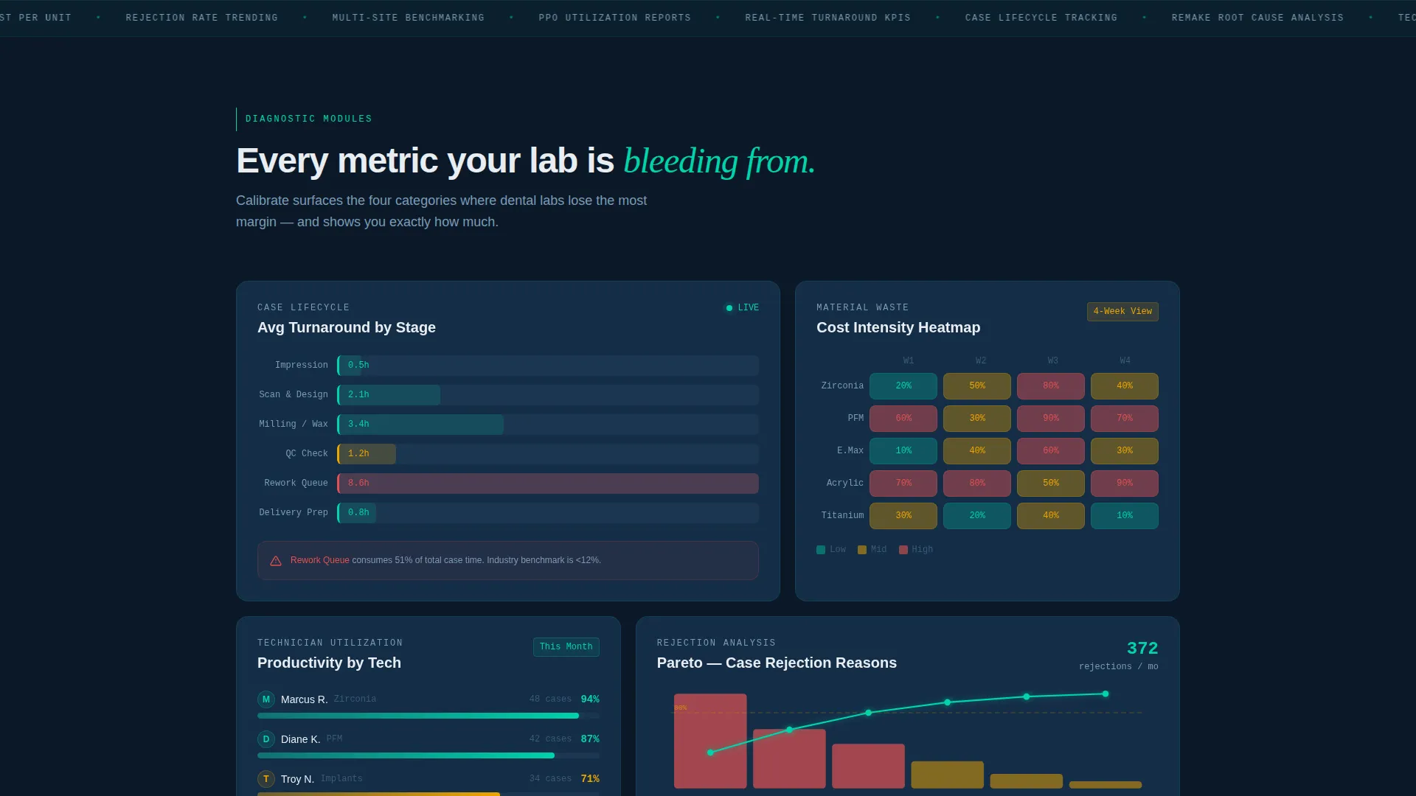Viewport: 1416px width, 796px height.
Task: Click Marcus R. 48 cases text
Action: pyautogui.click(x=550, y=699)
